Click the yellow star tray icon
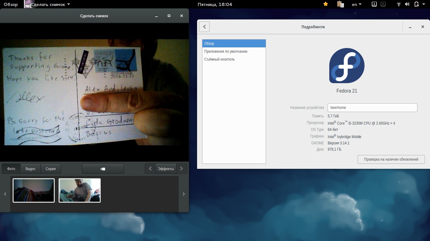The height and width of the screenshot is (241, 430). (326, 4)
